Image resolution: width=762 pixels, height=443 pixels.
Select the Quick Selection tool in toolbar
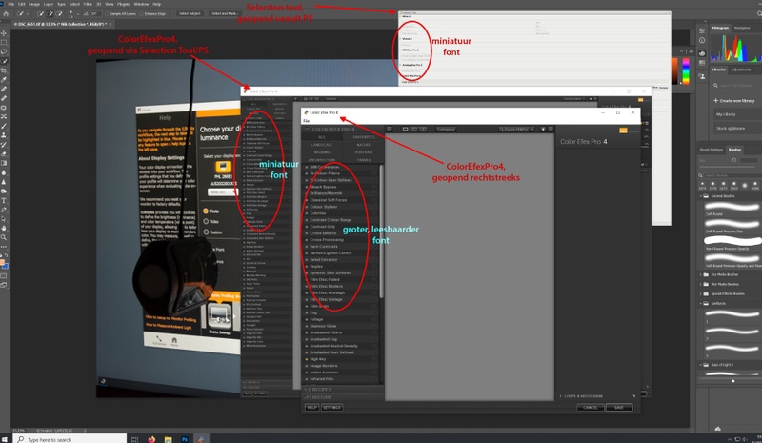click(4, 61)
